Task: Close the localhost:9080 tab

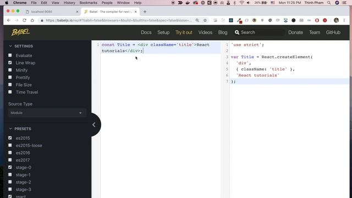Action: (77, 12)
